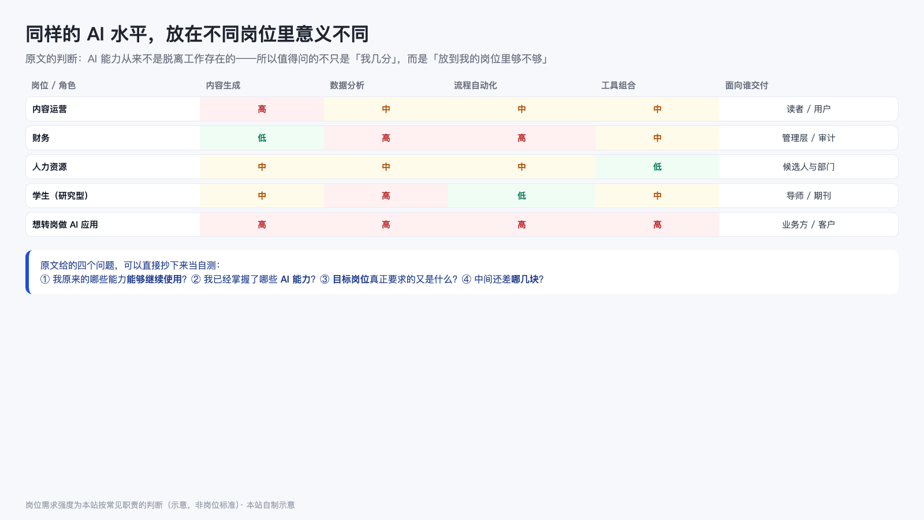Screen dimensions: 924x520
Task: Click 内容运营's 流程自动化 cell marked 中
Action: (522, 109)
